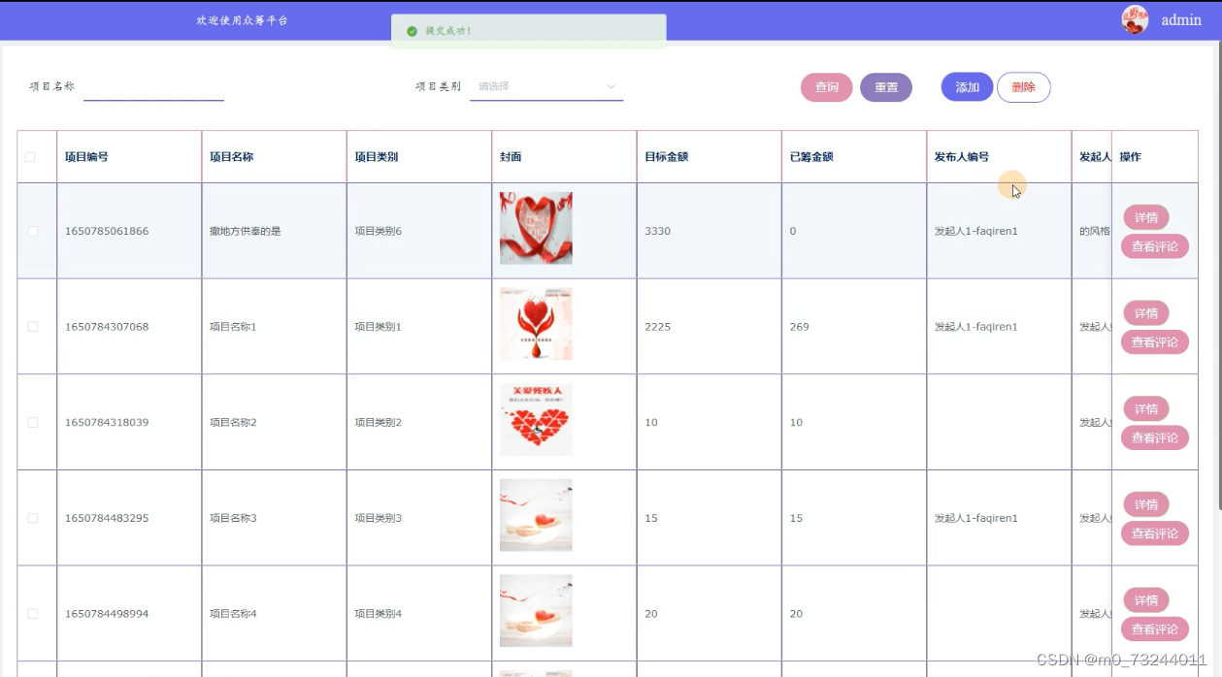The image size is (1222, 677).
Task: Click the 添加 add button
Action: click(x=967, y=87)
